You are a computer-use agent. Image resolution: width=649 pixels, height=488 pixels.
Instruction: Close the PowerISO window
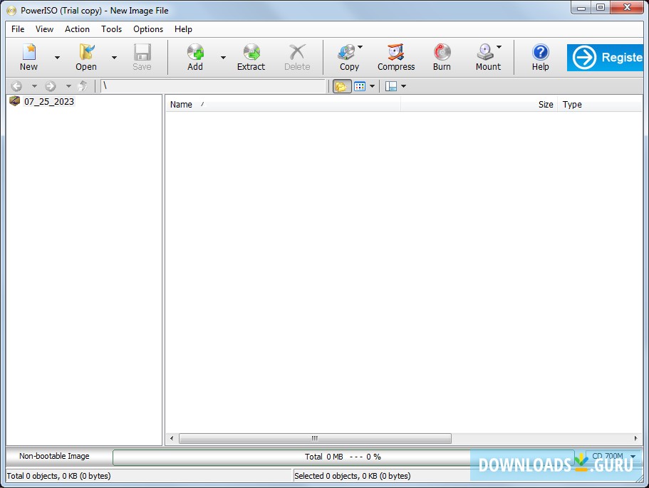[627, 7]
